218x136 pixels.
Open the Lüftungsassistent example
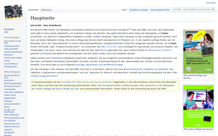[12, 104]
